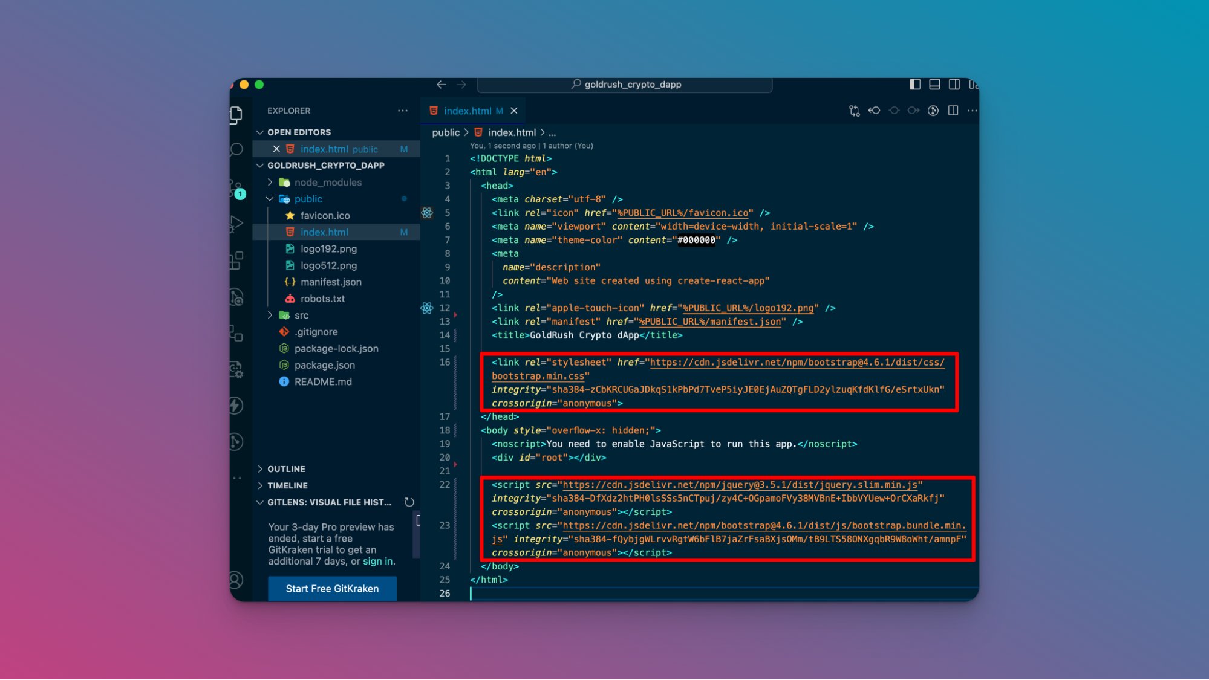Viewport: 1209px width, 680px height.
Task: Go back using the left arrow
Action: pyautogui.click(x=442, y=85)
